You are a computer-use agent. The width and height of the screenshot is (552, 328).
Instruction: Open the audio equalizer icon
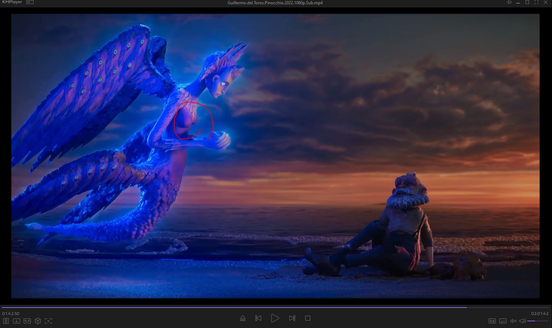click(513, 321)
